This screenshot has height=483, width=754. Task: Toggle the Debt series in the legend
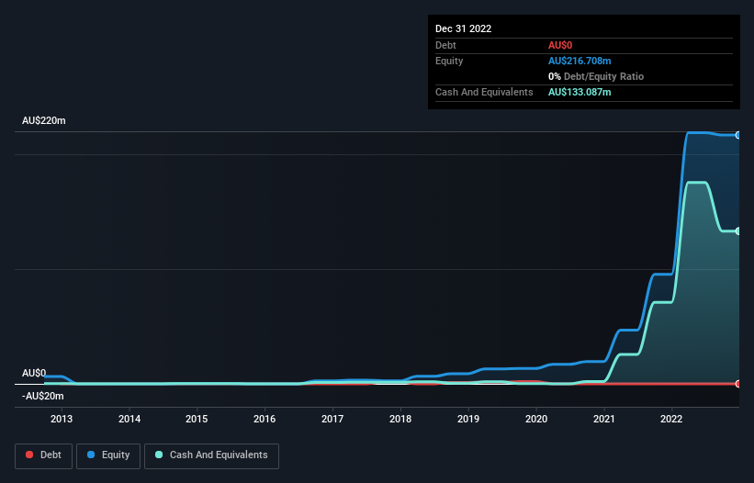(x=43, y=455)
